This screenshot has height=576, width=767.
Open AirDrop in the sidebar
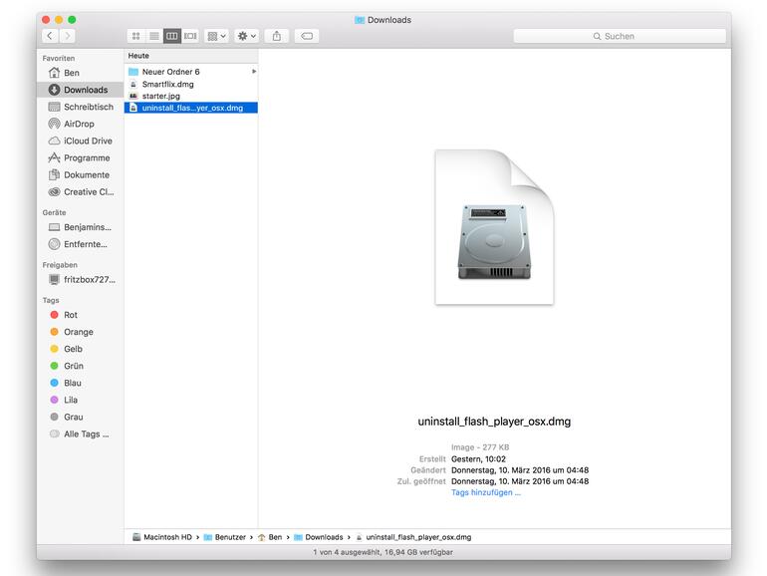[79, 124]
